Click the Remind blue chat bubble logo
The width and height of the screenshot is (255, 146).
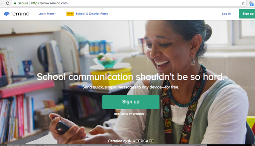pyautogui.click(x=7, y=14)
